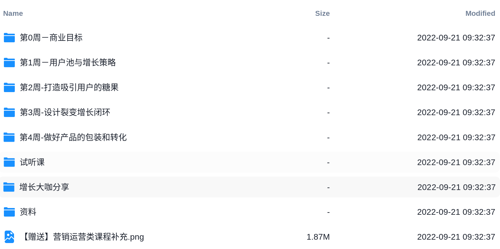
Task: Click the folder icon for 第0周一商业目标
Action: coord(9,38)
